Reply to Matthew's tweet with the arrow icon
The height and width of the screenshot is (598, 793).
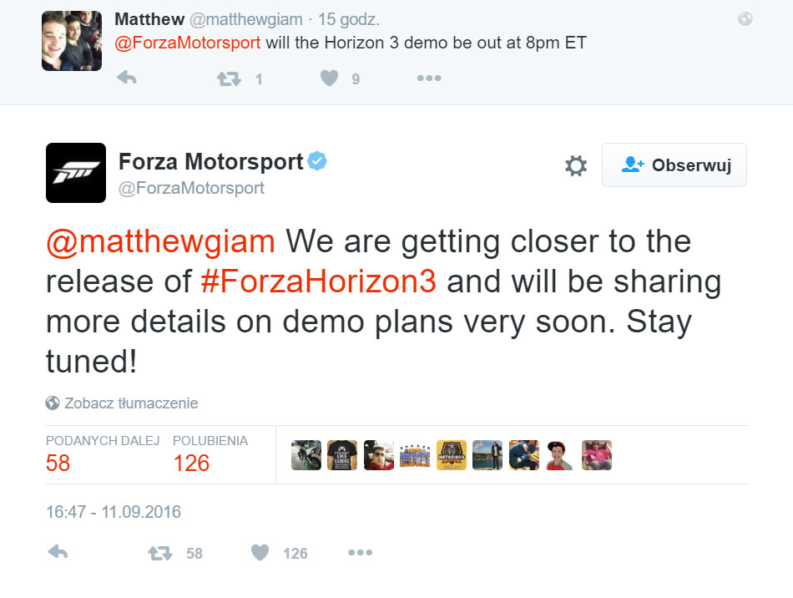pyautogui.click(x=126, y=79)
